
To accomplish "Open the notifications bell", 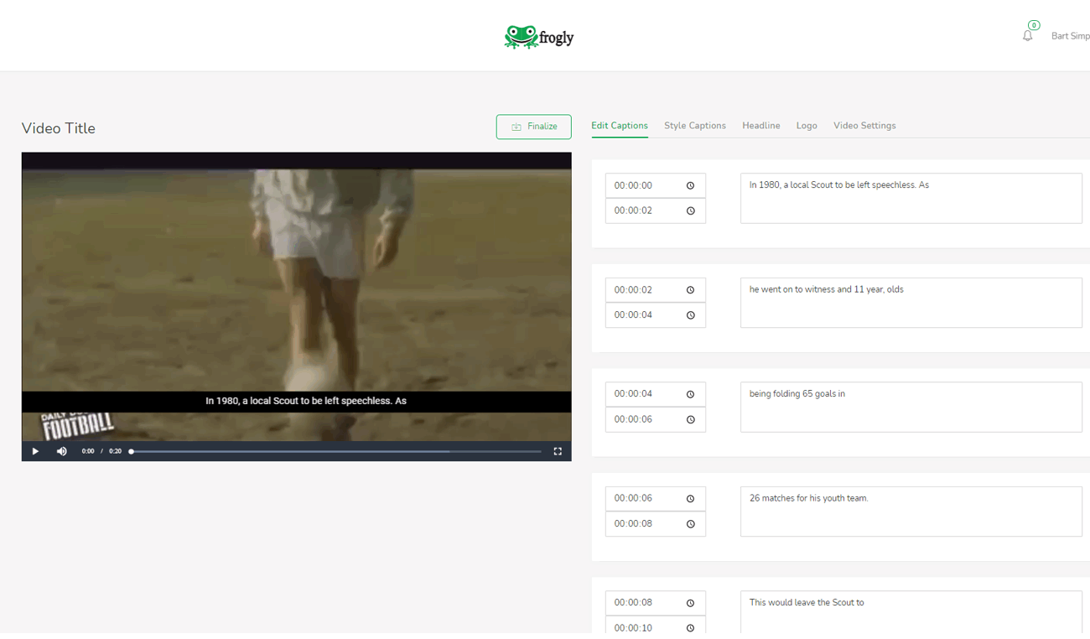I will [1027, 35].
